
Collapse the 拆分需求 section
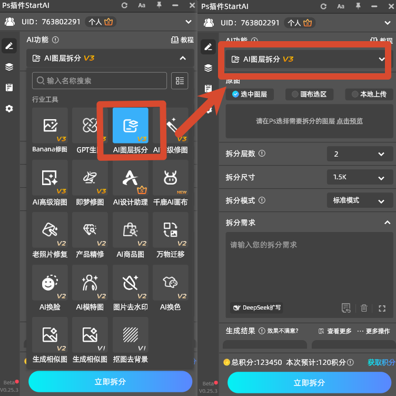387,223
